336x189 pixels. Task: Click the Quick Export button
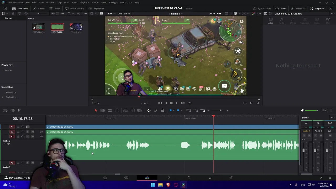tap(262, 8)
